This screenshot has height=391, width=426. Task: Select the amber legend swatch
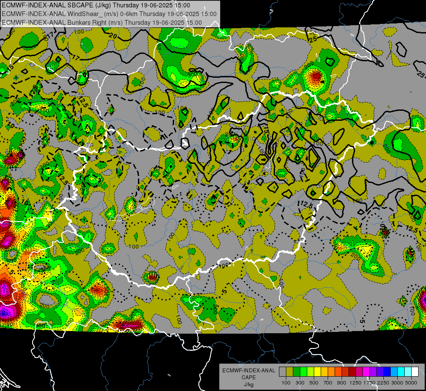point(324,372)
